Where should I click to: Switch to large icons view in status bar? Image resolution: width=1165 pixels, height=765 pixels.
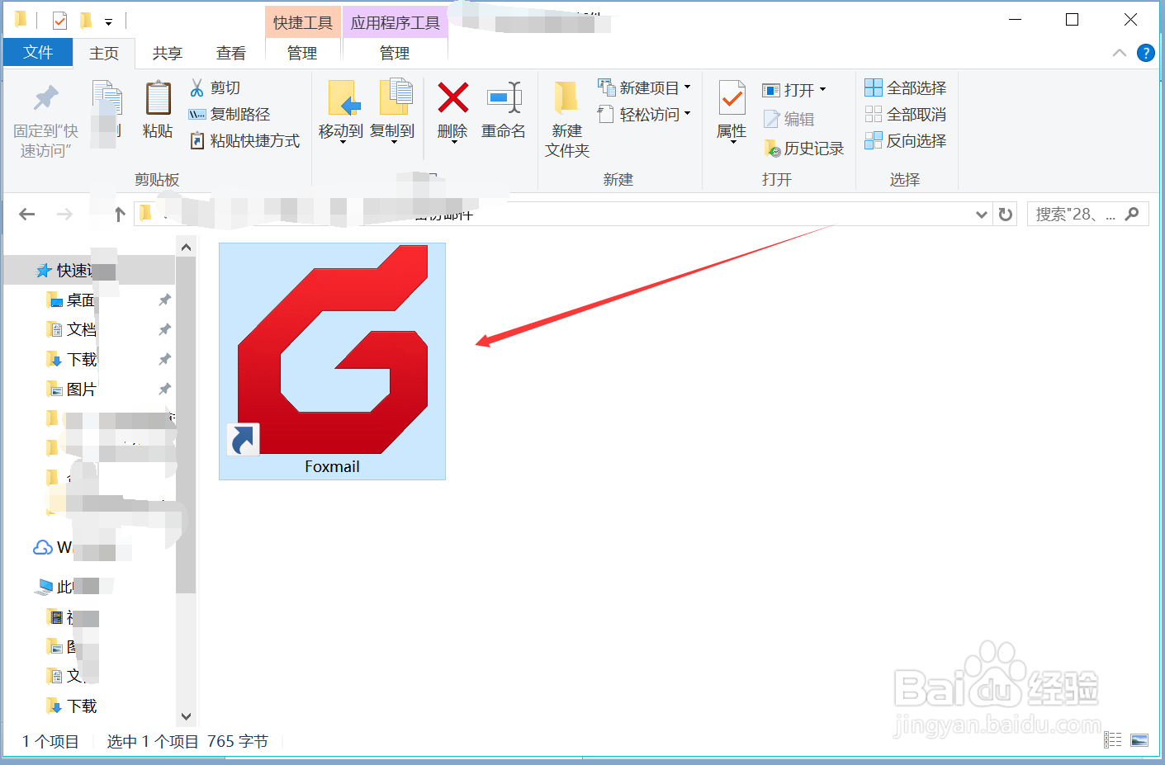click(1140, 740)
